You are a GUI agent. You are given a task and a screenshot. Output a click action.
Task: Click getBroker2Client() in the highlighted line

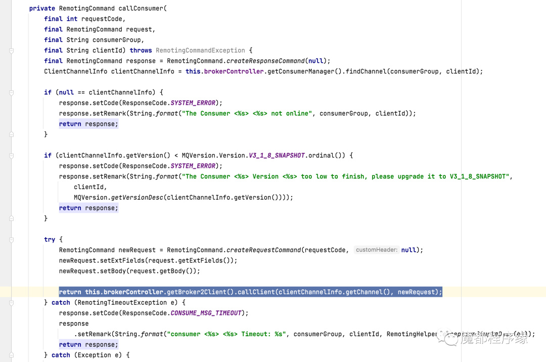click(200, 292)
